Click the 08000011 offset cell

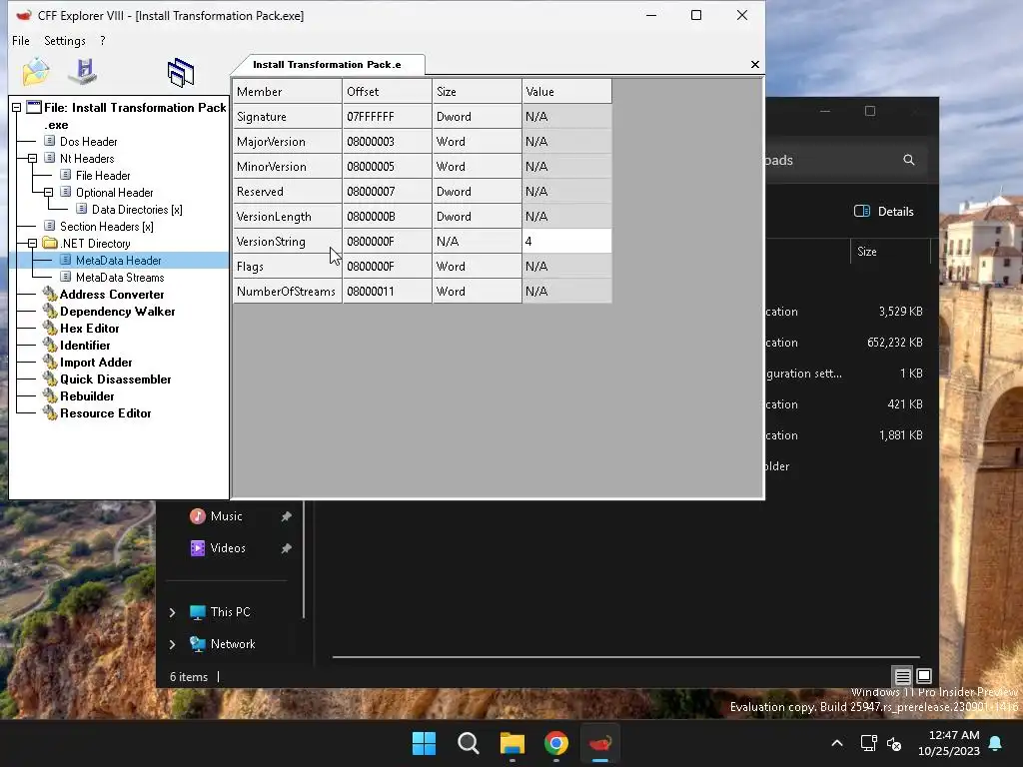click(x=387, y=292)
